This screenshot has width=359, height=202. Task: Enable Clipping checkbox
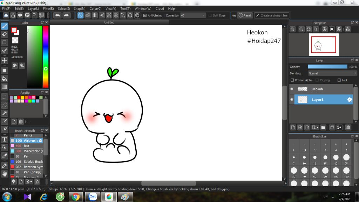[x=317, y=80]
